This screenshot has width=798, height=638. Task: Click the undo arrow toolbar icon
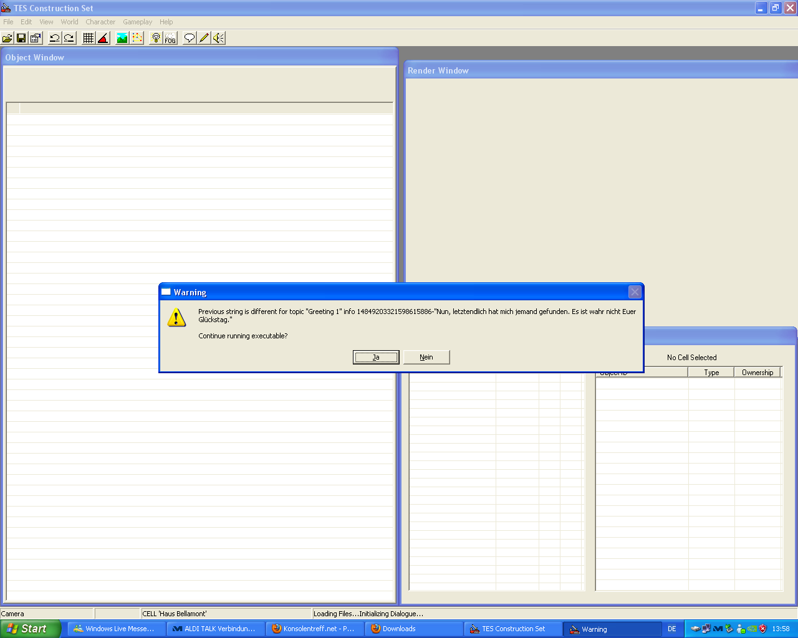click(x=55, y=38)
